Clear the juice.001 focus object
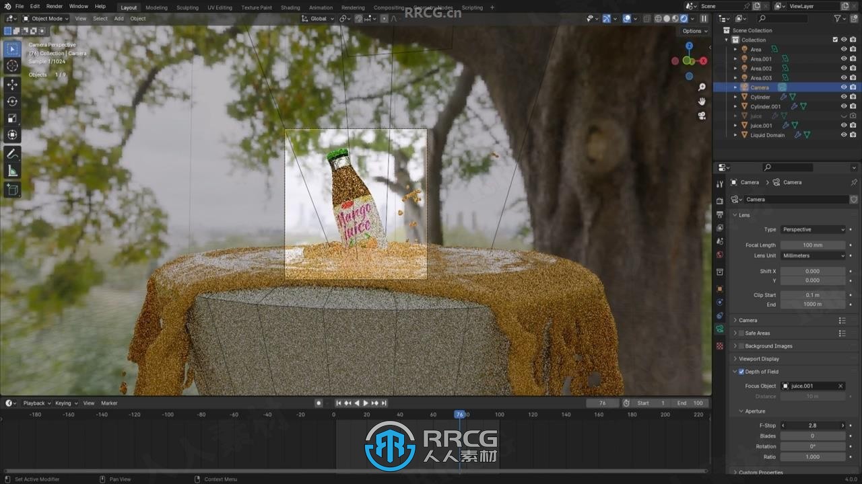Screen dimensions: 862x484 point(840,386)
